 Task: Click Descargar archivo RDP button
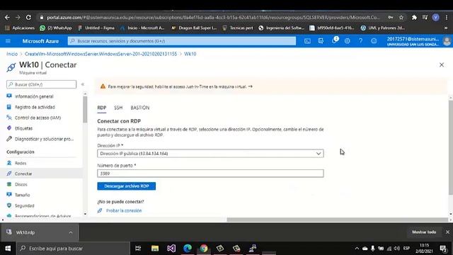(127, 186)
